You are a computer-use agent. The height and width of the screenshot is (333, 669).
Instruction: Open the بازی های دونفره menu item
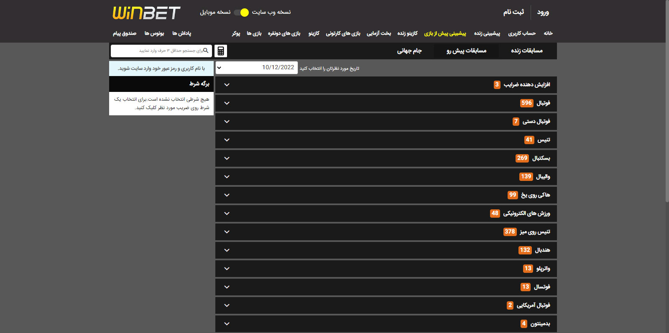[284, 33]
